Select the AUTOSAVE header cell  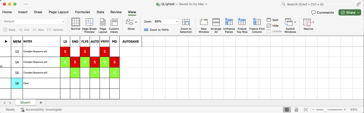pos(131,41)
